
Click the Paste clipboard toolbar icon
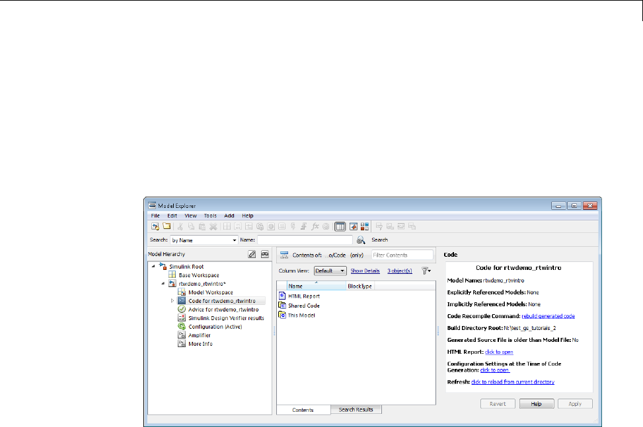[202, 226]
